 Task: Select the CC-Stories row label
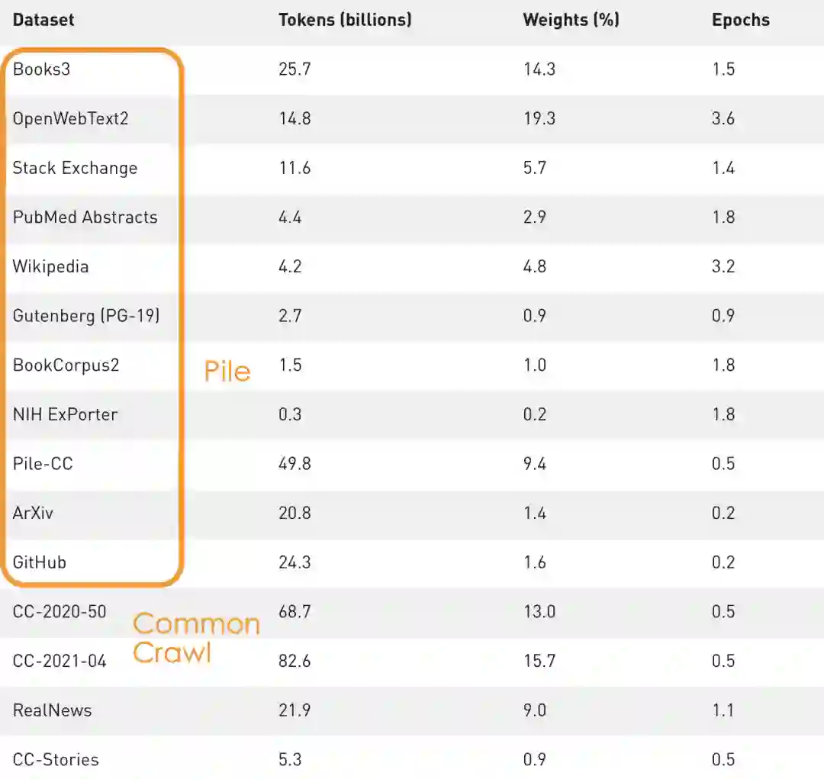56,760
